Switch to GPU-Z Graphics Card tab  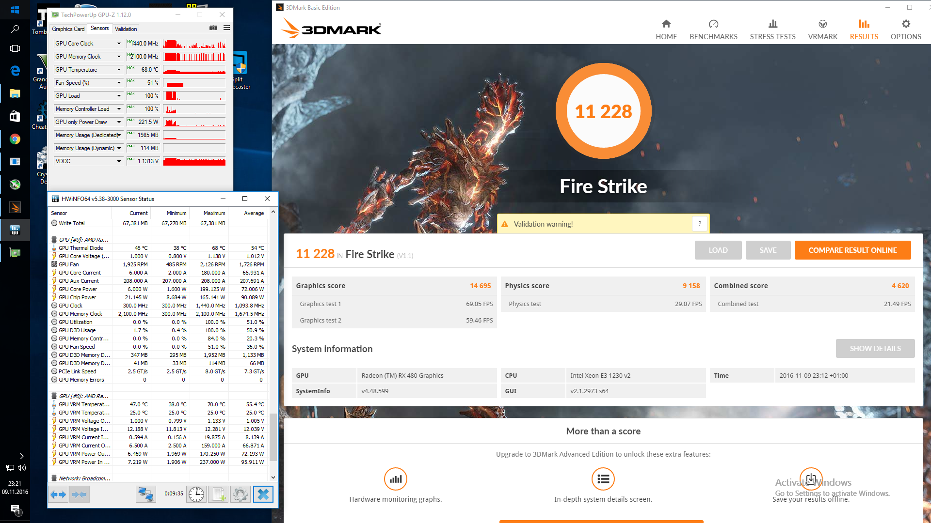pos(68,29)
